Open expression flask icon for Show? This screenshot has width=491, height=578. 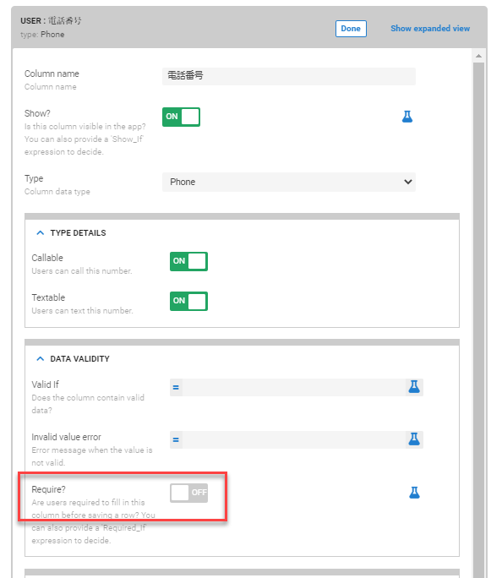(x=407, y=117)
